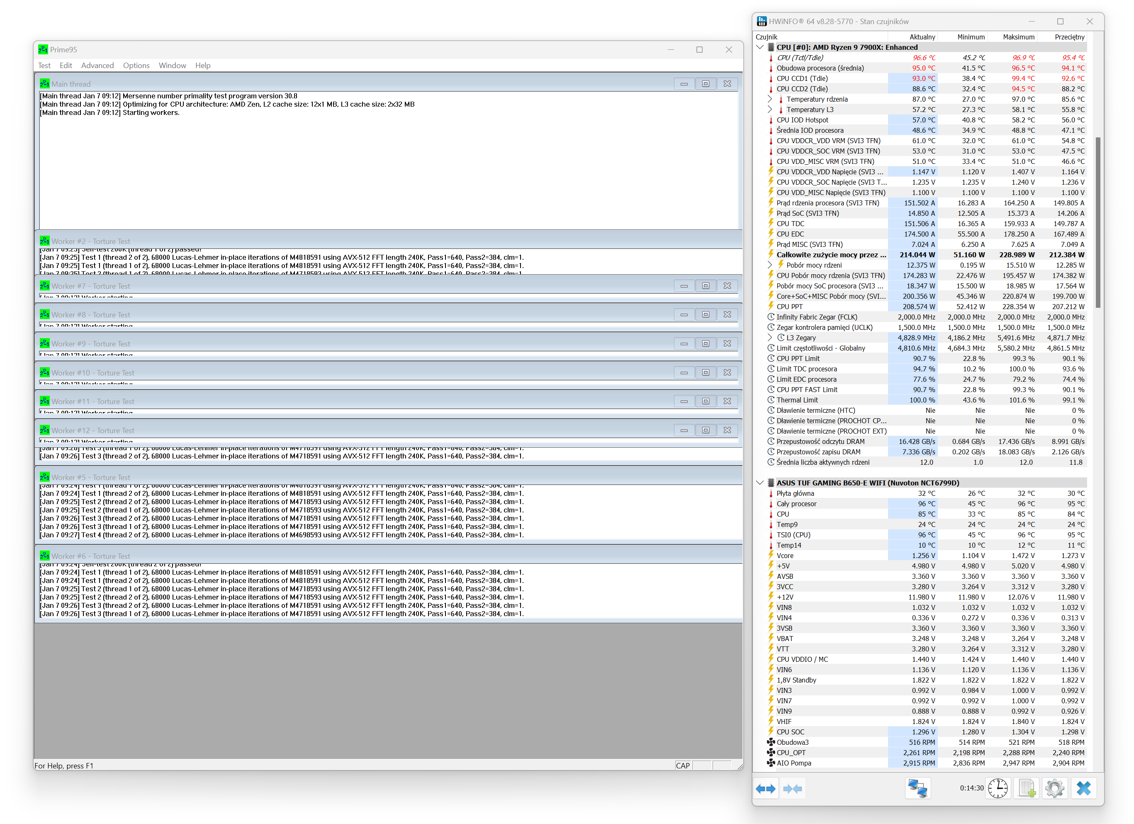Image resolution: width=1134 pixels, height=824 pixels.
Task: Click the Maksimum column header
Action: click(1018, 37)
